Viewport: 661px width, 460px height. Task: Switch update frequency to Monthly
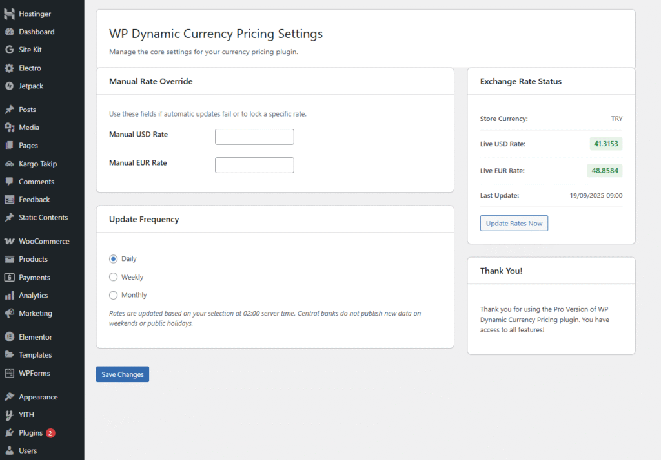(113, 294)
